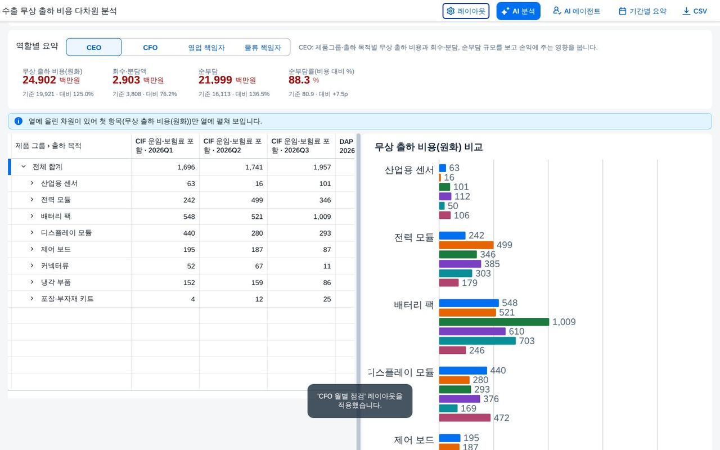720x450 pixels.
Task: Click the blue 548 bar for 배터리 팩
Action: (x=469, y=303)
